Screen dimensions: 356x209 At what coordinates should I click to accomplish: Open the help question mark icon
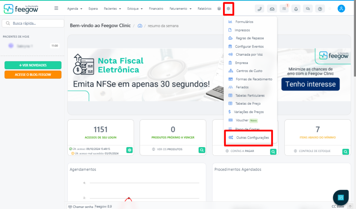pyautogui.click(x=320, y=9)
